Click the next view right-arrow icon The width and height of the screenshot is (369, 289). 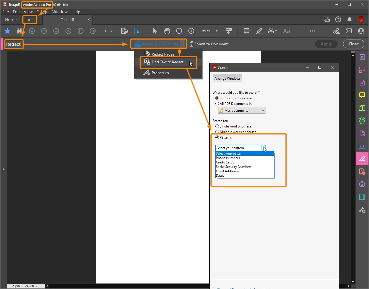[93, 31]
